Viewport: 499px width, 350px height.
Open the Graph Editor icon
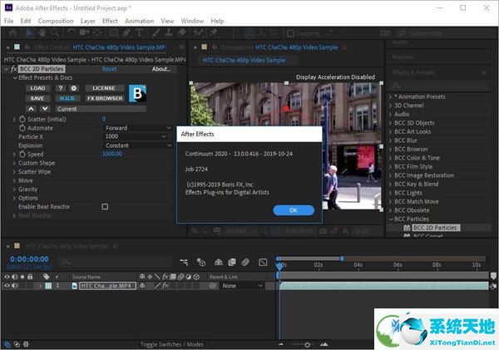(x=263, y=262)
